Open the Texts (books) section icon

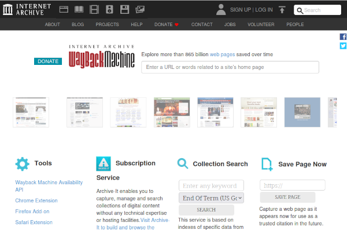[x=79, y=9]
